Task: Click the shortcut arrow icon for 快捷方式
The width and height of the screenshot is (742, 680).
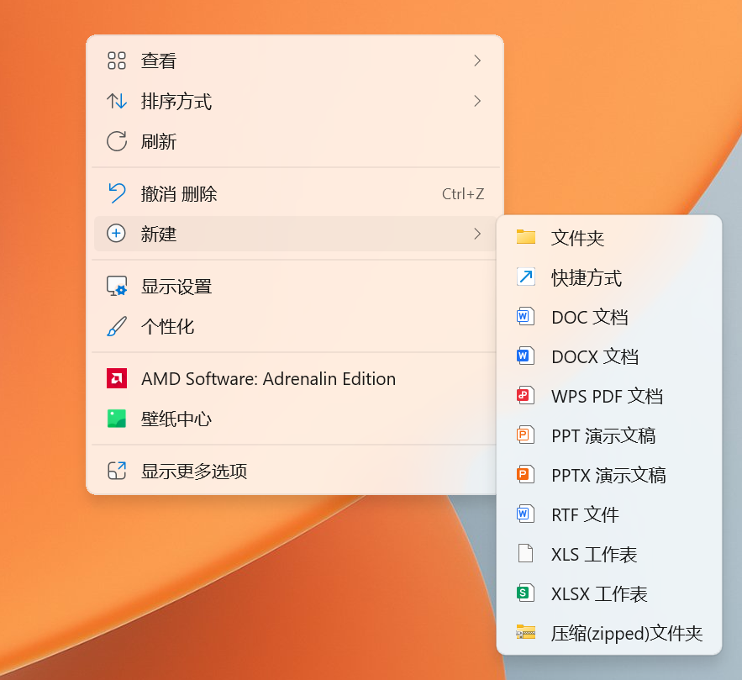Action: coord(526,277)
